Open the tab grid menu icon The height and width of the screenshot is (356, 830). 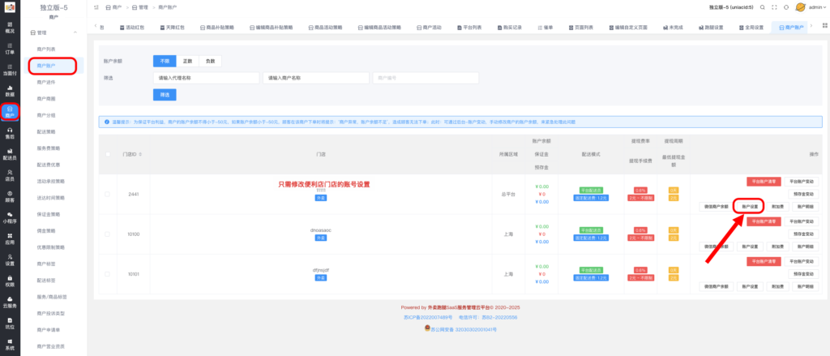pos(824,27)
